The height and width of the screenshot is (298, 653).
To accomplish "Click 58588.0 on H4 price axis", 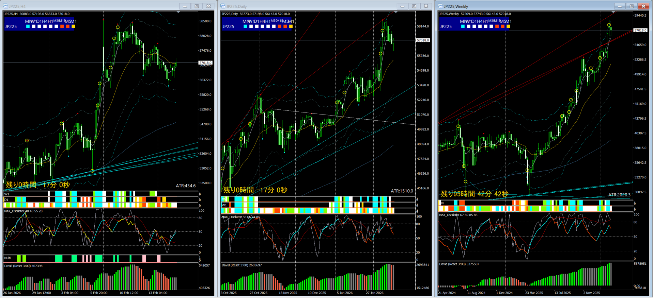I will pyautogui.click(x=205, y=21).
